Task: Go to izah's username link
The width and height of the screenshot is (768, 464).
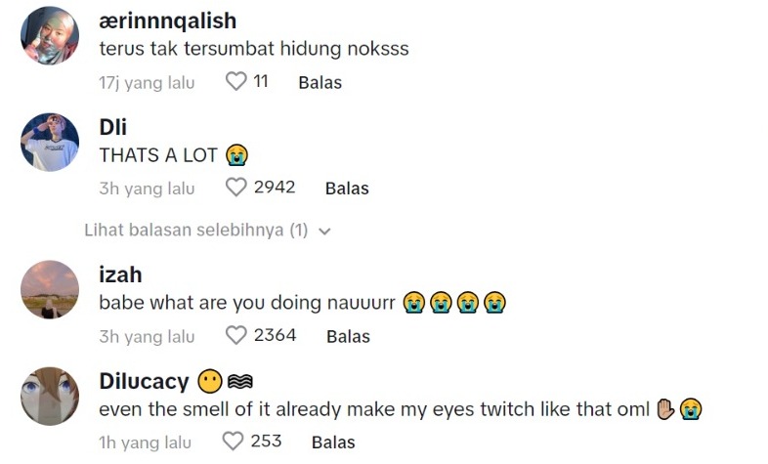Action: [x=121, y=275]
